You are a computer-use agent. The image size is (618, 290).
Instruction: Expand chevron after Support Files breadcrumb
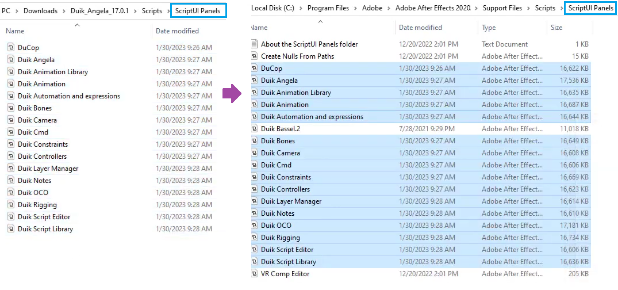pyautogui.click(x=528, y=8)
